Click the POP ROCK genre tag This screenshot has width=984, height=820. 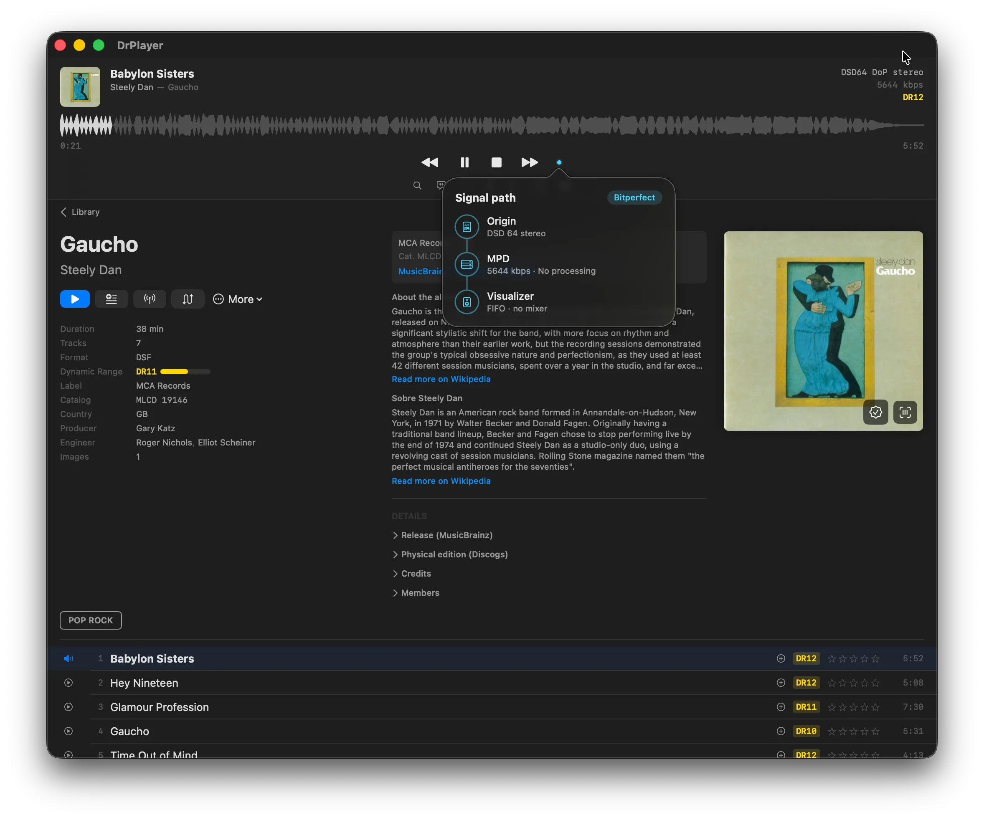[91, 620]
